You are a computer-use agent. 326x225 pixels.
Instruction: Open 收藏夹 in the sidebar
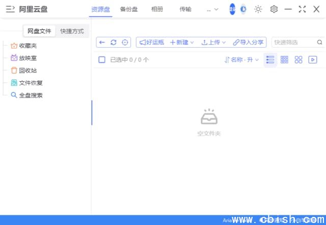(24, 46)
